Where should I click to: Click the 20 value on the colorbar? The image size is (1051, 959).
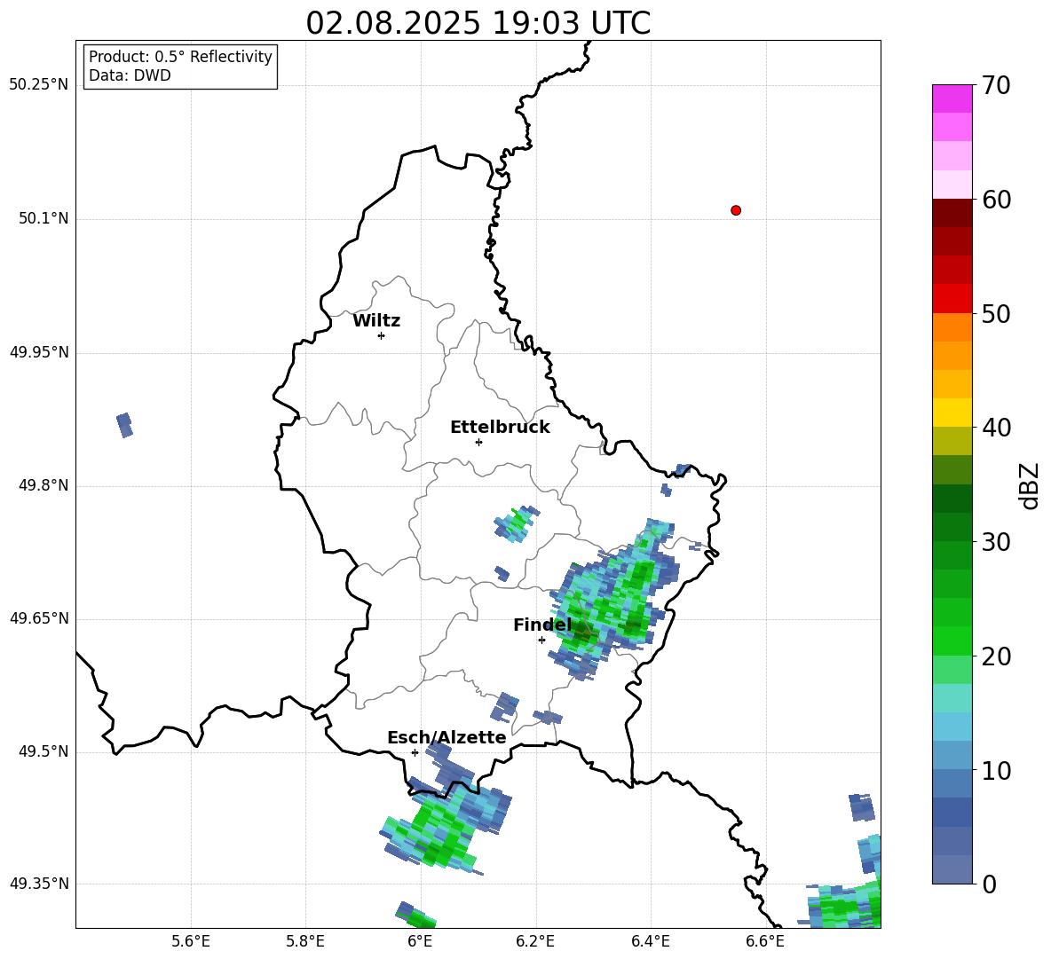(x=996, y=656)
